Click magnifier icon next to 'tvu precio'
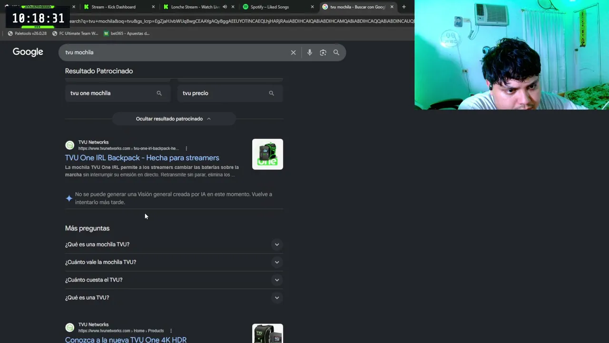 (271, 93)
